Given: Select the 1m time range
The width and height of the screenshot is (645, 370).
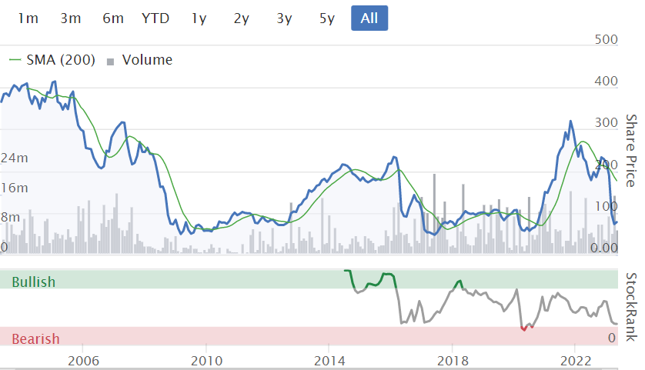Looking at the screenshot, I should pos(28,18).
